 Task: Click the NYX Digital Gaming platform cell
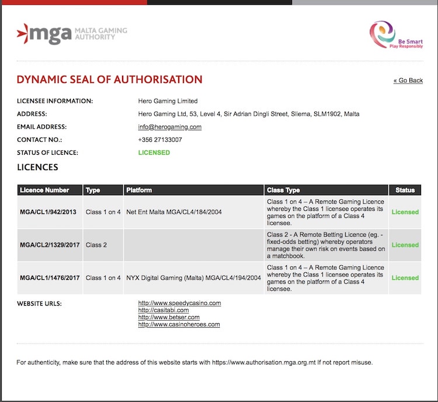coord(193,278)
